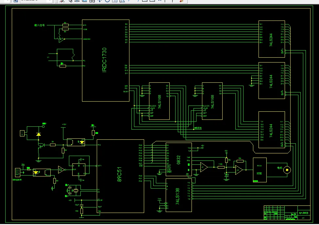The height and width of the screenshot is (225, 319).
Task: Click the drawing title block table
Action: pyautogui.click(x=287, y=213)
